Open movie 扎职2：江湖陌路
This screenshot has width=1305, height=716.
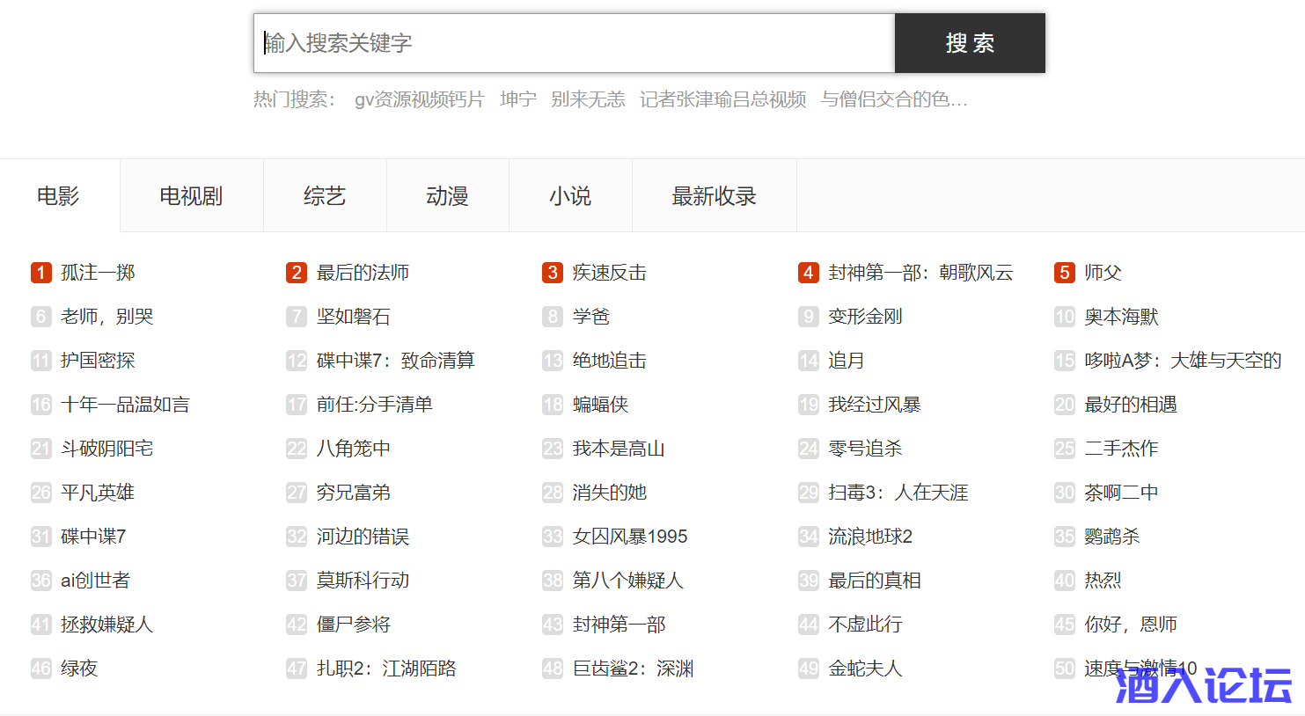click(386, 669)
